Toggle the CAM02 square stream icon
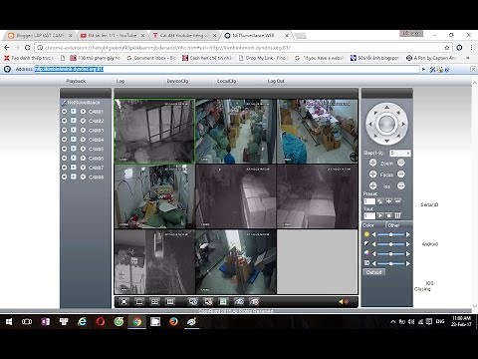Screen dimensions: 478x359 click(x=74, y=121)
